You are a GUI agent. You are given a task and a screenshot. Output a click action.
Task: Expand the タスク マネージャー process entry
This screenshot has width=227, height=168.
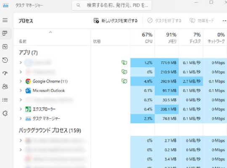(21, 118)
